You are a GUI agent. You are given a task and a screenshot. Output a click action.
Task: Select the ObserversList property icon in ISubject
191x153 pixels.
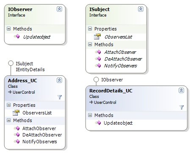tap(97, 36)
